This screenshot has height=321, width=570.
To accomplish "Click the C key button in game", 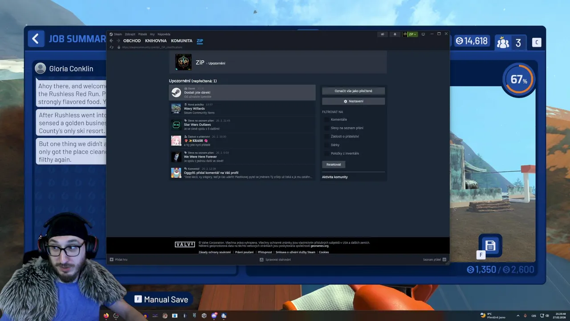I will pyautogui.click(x=537, y=42).
